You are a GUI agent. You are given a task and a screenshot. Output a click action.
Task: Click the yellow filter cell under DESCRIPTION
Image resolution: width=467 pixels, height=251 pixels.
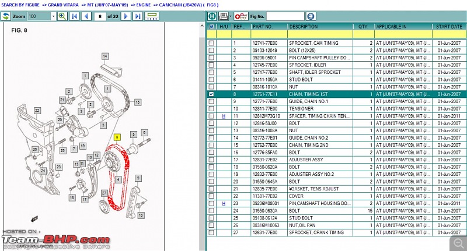320,34
